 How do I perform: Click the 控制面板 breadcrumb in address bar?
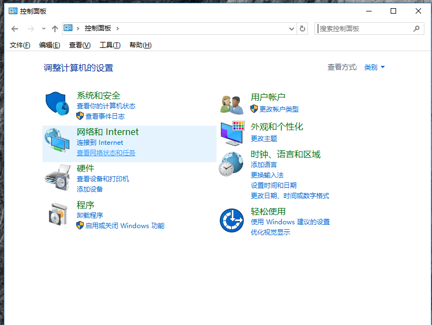pos(98,28)
